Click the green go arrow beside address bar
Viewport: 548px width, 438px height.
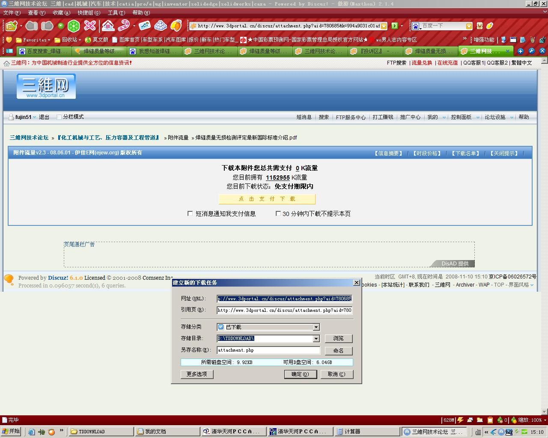[395, 26]
